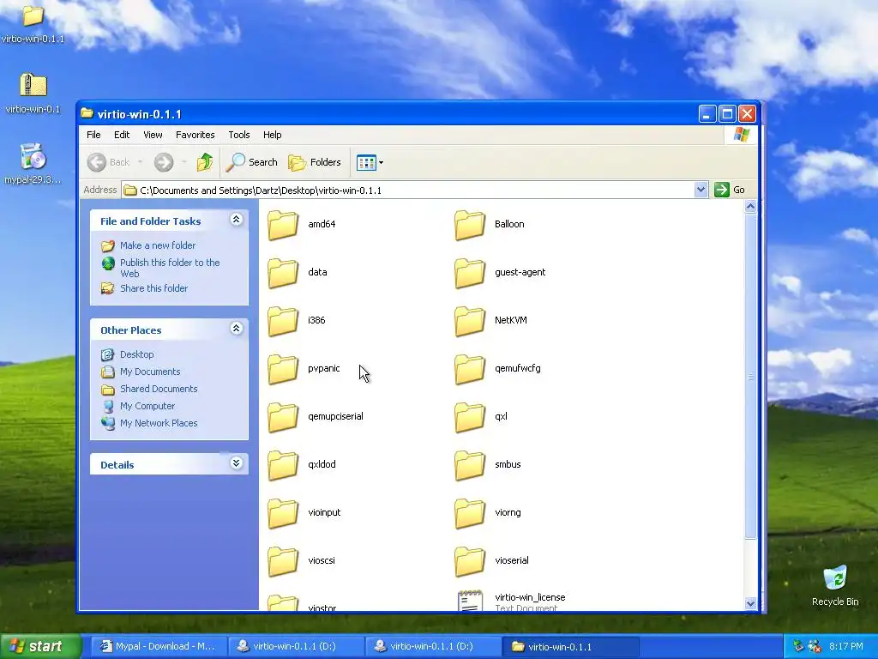Select the qemupciserial folder icon
The width and height of the screenshot is (878, 659).
coord(283,418)
